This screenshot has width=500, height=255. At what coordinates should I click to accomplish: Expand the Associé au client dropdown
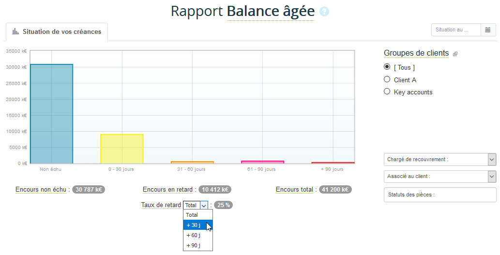[x=492, y=177]
